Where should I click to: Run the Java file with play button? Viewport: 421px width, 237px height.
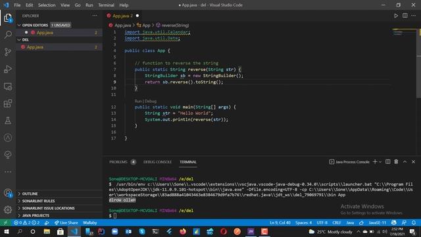(396, 16)
